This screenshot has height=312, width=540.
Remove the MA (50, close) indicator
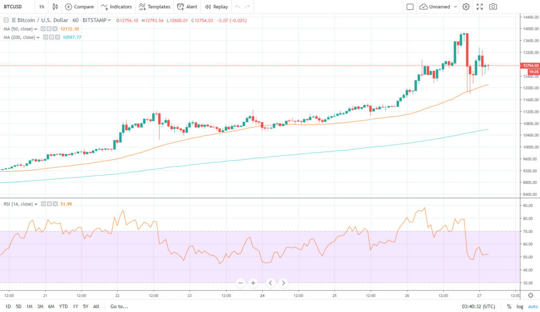tap(55, 29)
